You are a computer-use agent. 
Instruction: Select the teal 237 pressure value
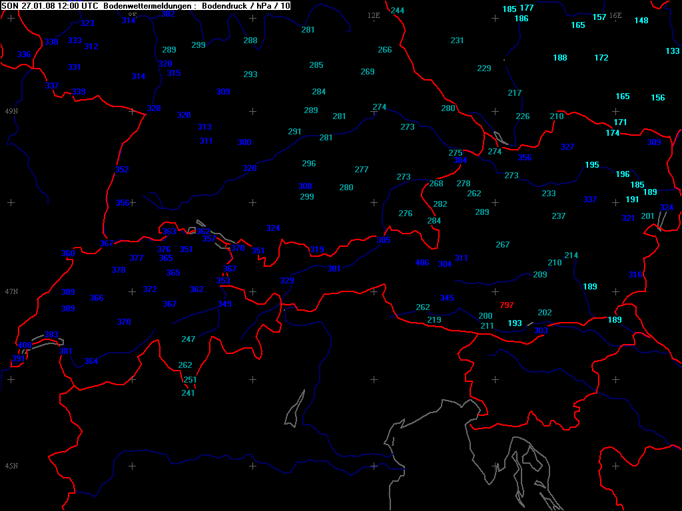click(559, 216)
